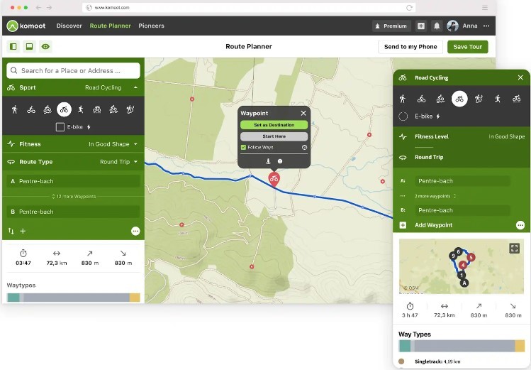Open Route Planner tab in header
531x370 pixels.
110,26
